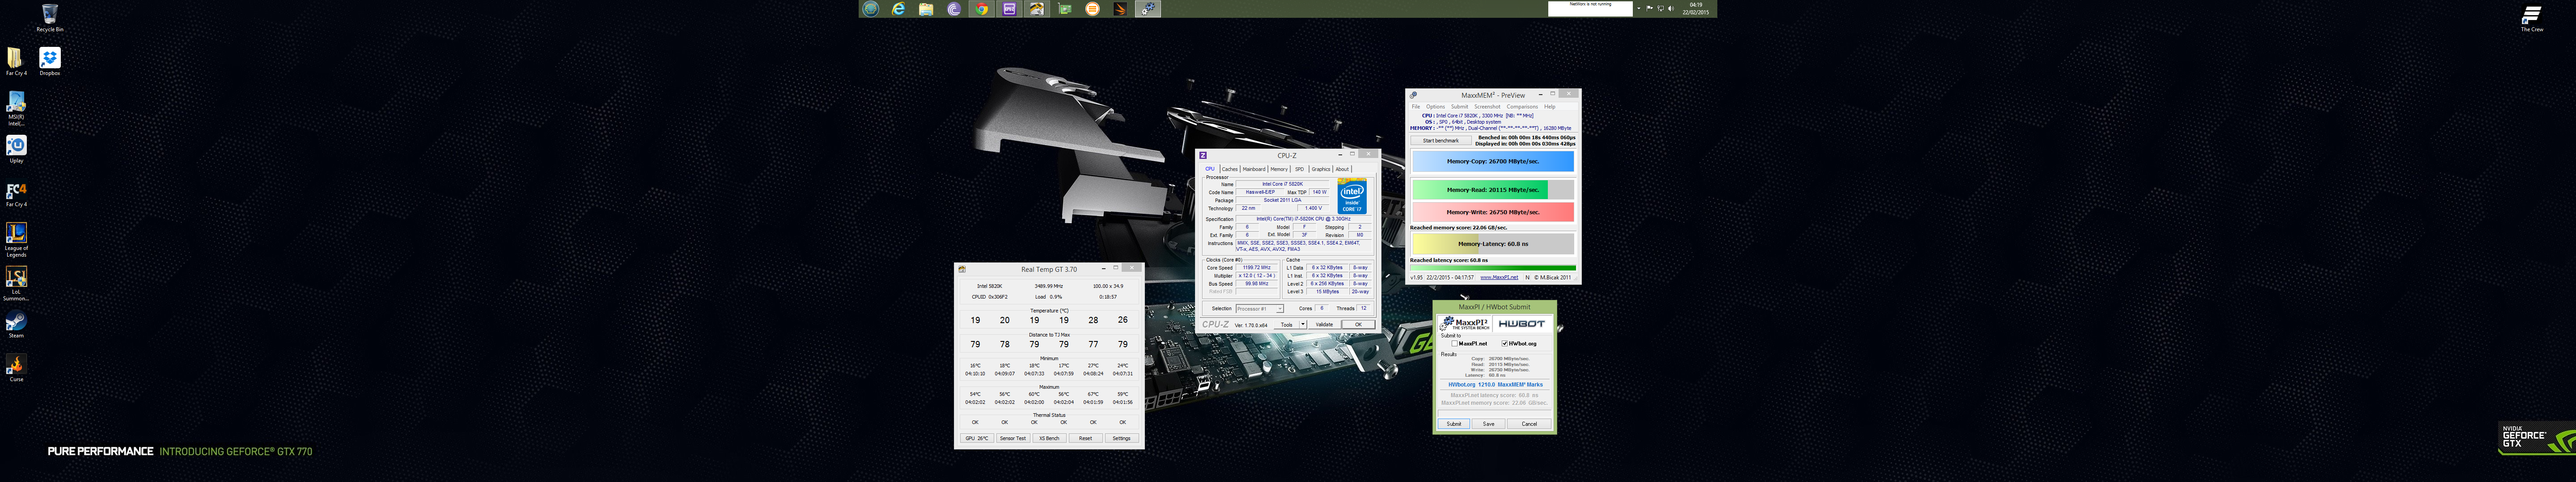
Task: Click the Intel Core i7 logo in CPU-Z
Action: 1352,195
